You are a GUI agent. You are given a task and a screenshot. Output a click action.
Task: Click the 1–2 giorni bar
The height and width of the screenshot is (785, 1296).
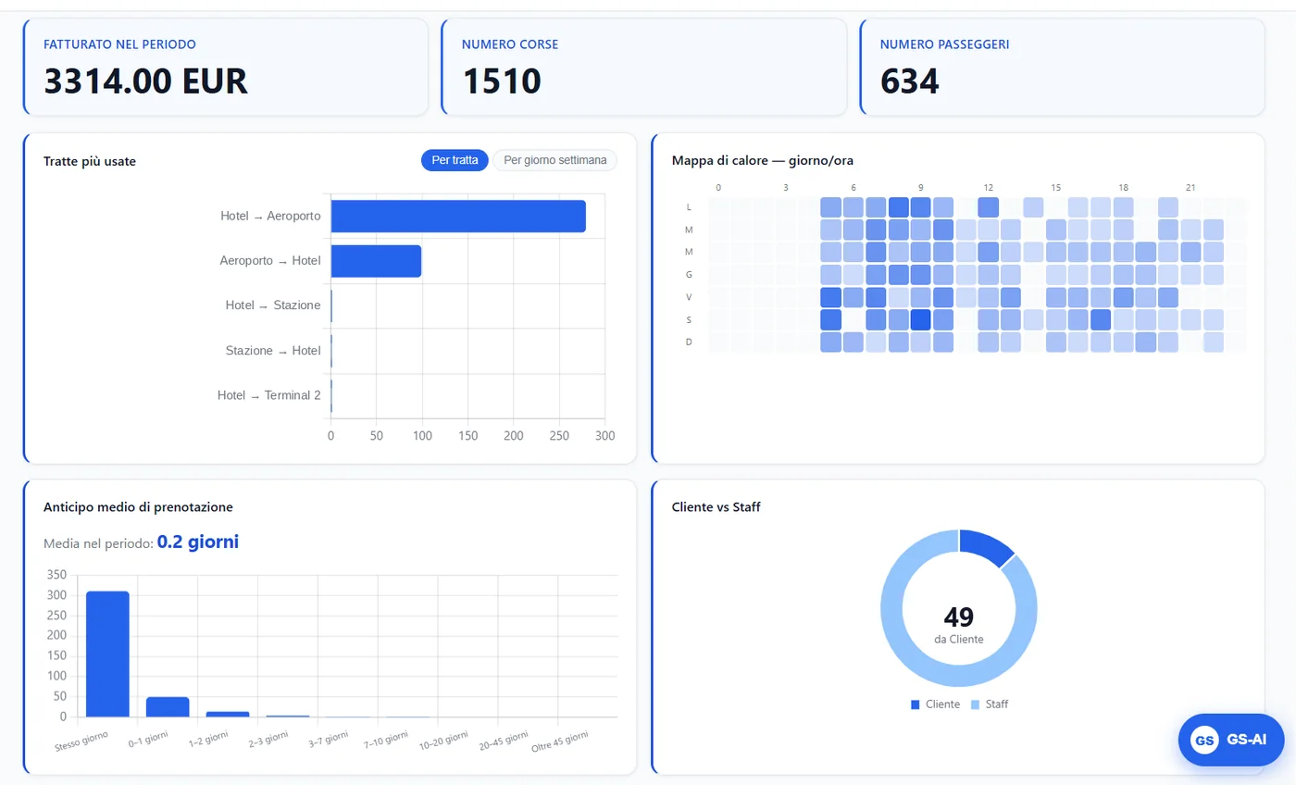click(228, 714)
